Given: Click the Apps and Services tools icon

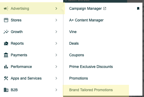Looking at the screenshot, I should click(6, 78).
